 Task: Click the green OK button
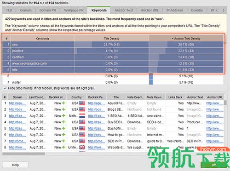213,165
